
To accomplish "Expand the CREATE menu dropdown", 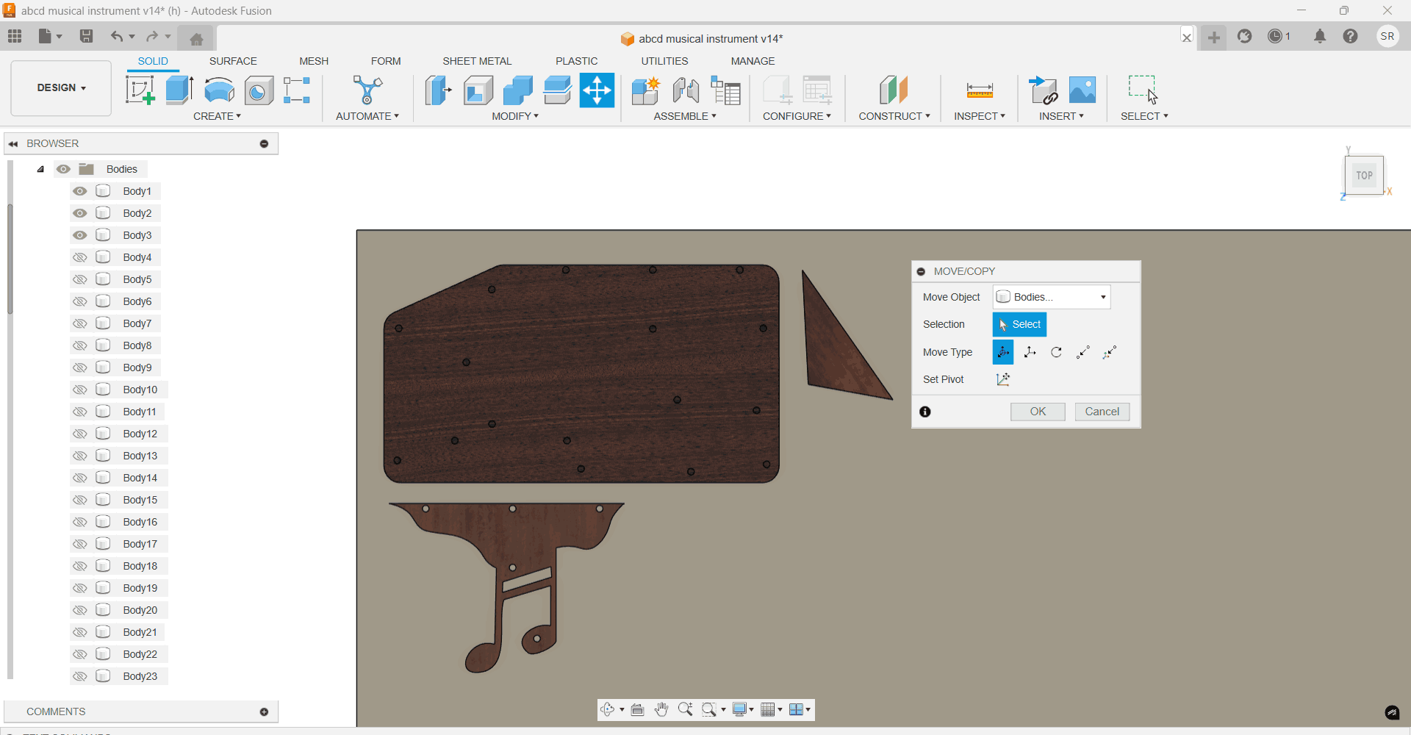I will (x=217, y=116).
